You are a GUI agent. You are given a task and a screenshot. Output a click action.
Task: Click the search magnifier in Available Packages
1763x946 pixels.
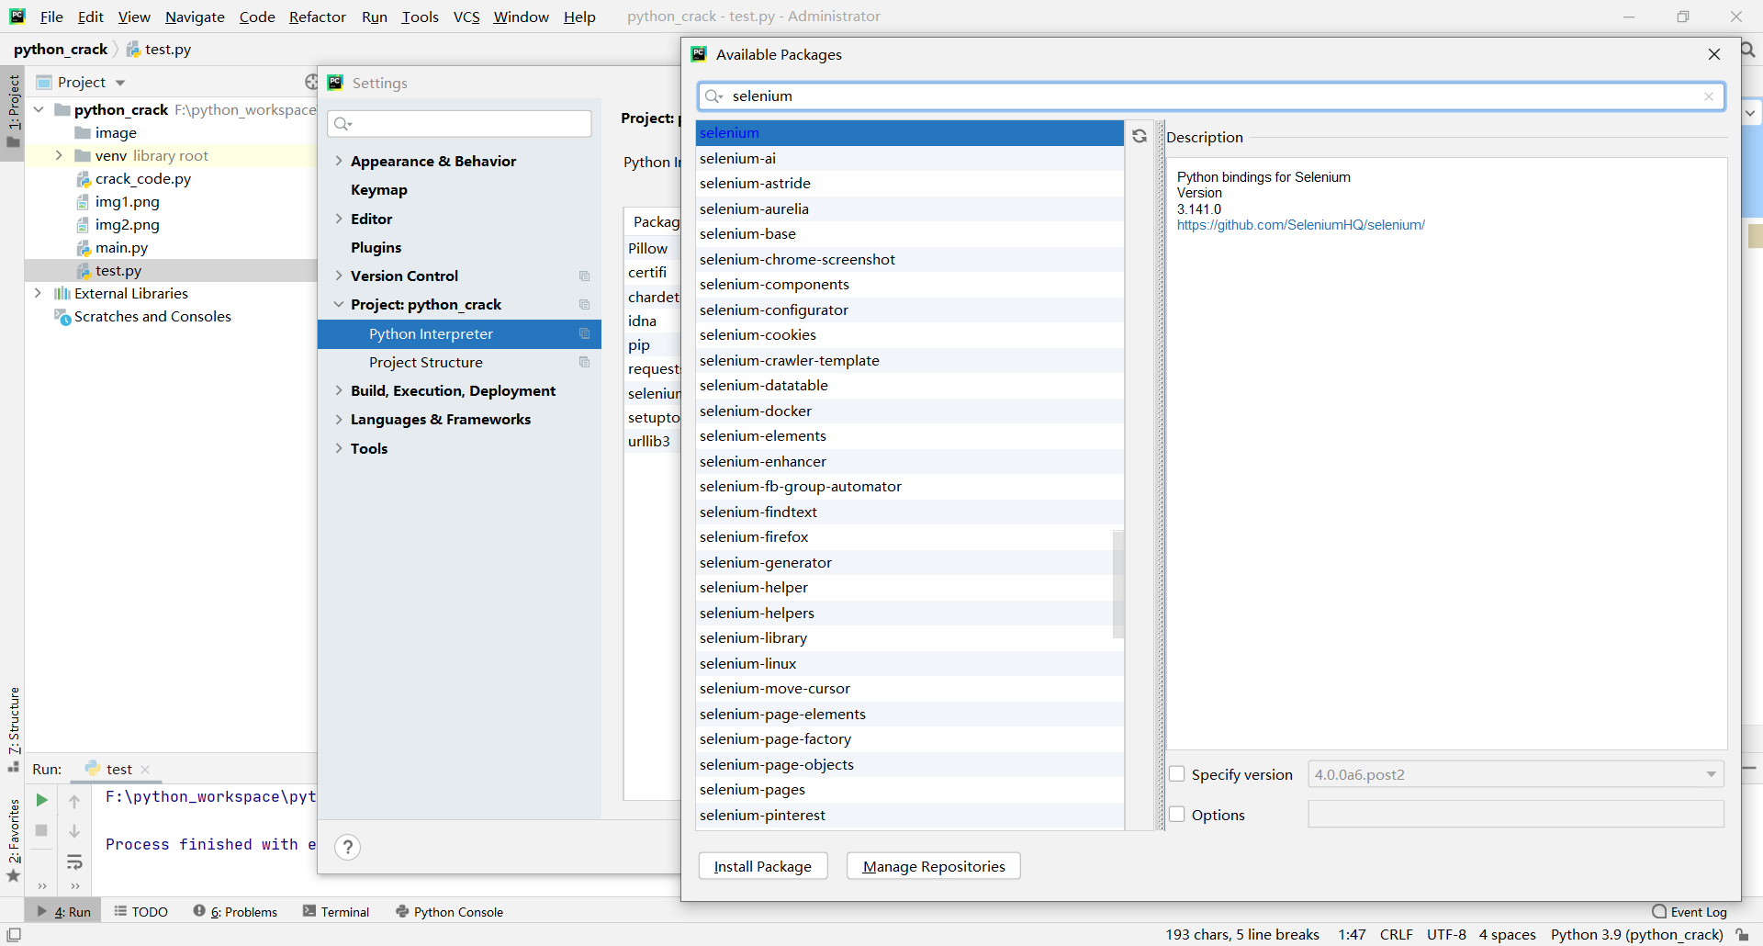click(713, 96)
